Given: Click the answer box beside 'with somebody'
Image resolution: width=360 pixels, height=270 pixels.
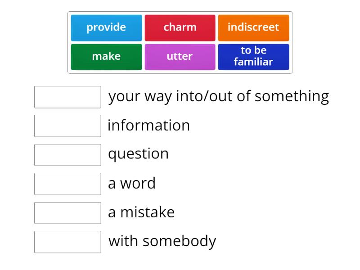Looking at the screenshot, I should tap(67, 242).
